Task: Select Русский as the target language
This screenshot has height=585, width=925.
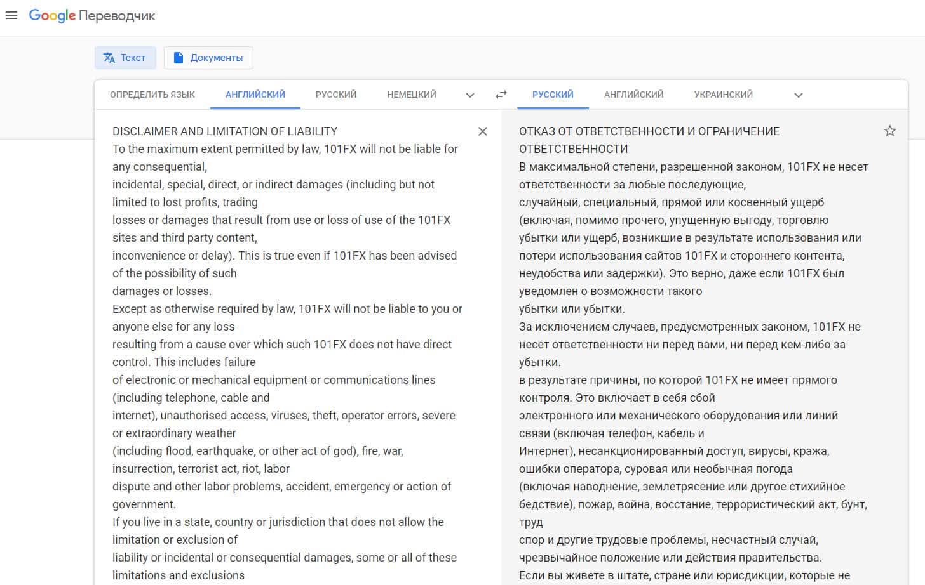Action: pyautogui.click(x=553, y=95)
